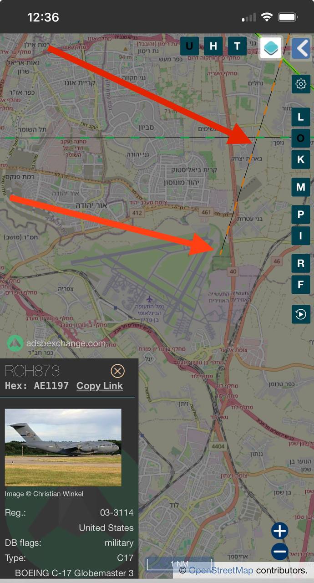Tap the M map option button
The image size is (314, 583).
tap(301, 187)
